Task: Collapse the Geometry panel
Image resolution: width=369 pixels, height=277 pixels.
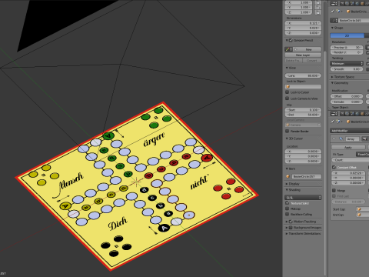Action: point(332,83)
